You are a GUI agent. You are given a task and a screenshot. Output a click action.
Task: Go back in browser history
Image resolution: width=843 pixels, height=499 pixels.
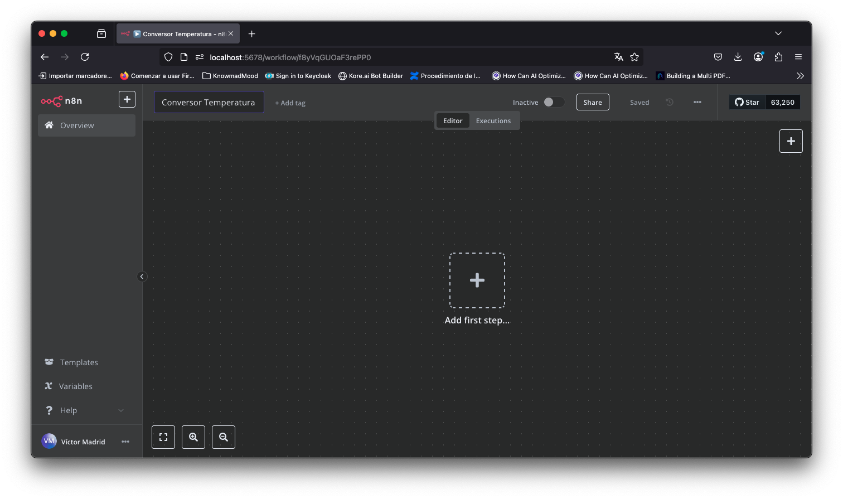45,57
